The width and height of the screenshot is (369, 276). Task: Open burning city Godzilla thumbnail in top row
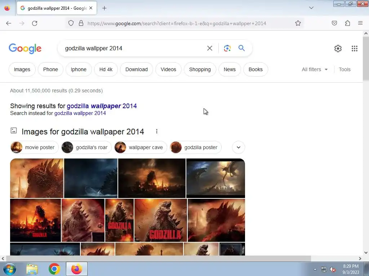tap(152, 178)
